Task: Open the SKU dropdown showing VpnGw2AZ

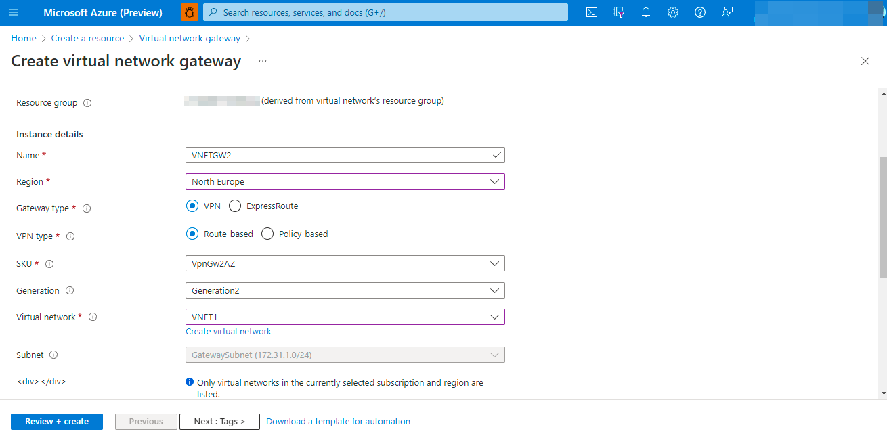Action: pyautogui.click(x=345, y=263)
